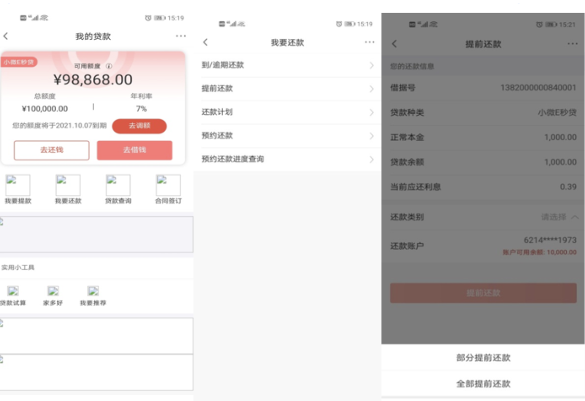Tap the available credit amount ¥98,868.00

tap(93, 80)
